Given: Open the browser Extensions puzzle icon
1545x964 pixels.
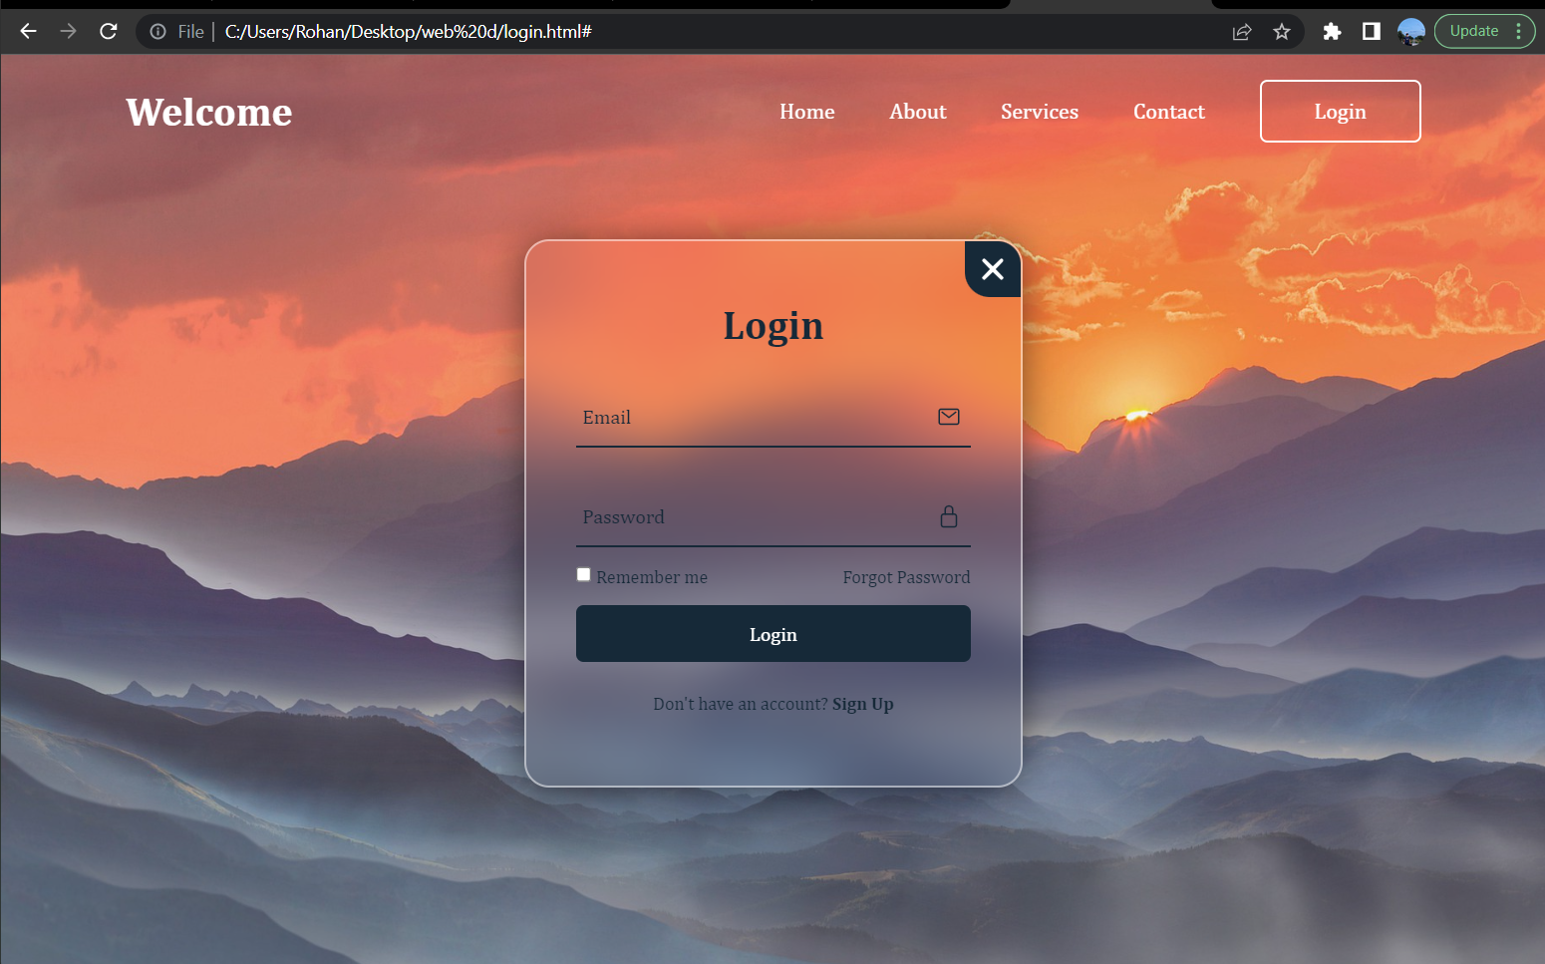Looking at the screenshot, I should coord(1332,32).
